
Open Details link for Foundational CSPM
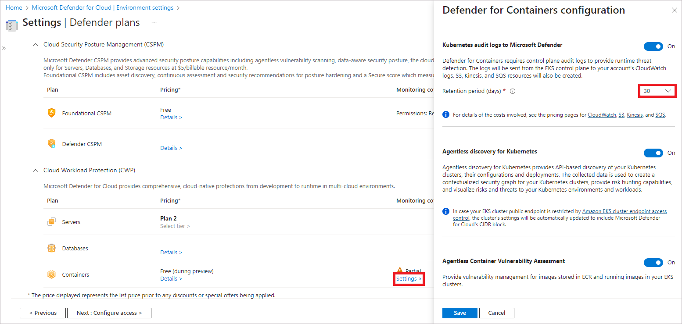point(171,117)
